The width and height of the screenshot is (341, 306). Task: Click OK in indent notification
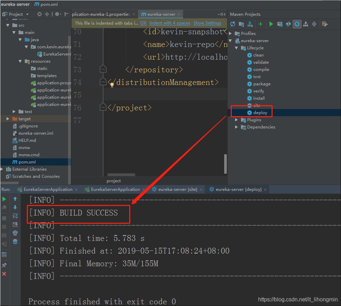[x=143, y=23]
